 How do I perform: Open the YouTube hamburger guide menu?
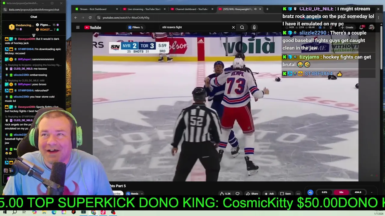(78, 27)
